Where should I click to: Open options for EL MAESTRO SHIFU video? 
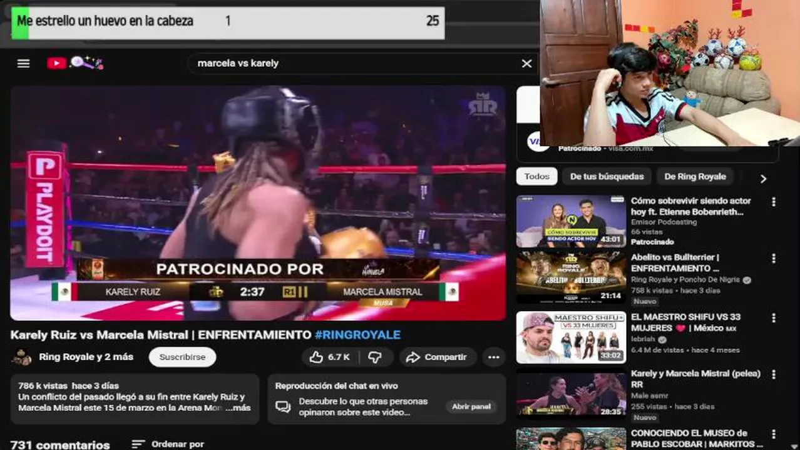coord(774,318)
